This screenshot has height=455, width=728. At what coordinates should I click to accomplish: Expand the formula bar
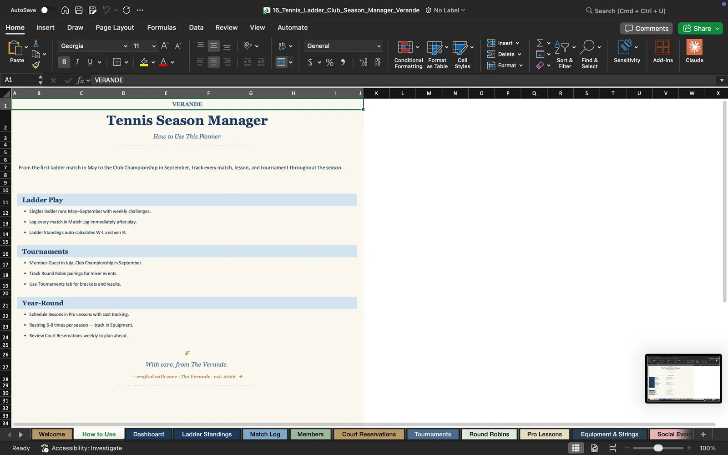[x=722, y=80]
